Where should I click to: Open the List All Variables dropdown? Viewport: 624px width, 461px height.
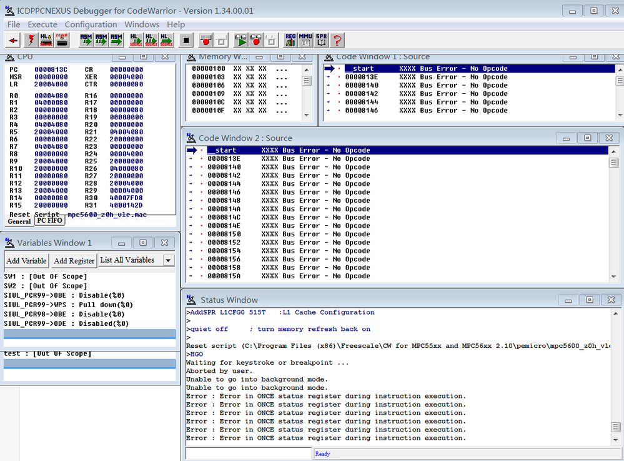pos(168,260)
